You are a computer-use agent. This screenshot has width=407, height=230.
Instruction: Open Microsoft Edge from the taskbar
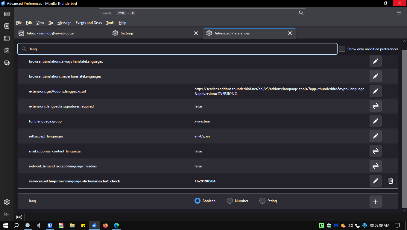coord(116,226)
